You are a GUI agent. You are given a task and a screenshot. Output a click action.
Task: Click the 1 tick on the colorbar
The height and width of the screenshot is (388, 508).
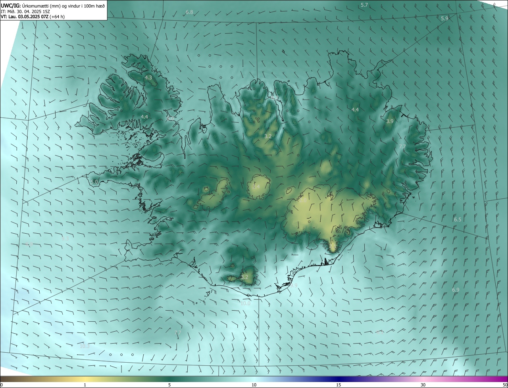[85, 385]
